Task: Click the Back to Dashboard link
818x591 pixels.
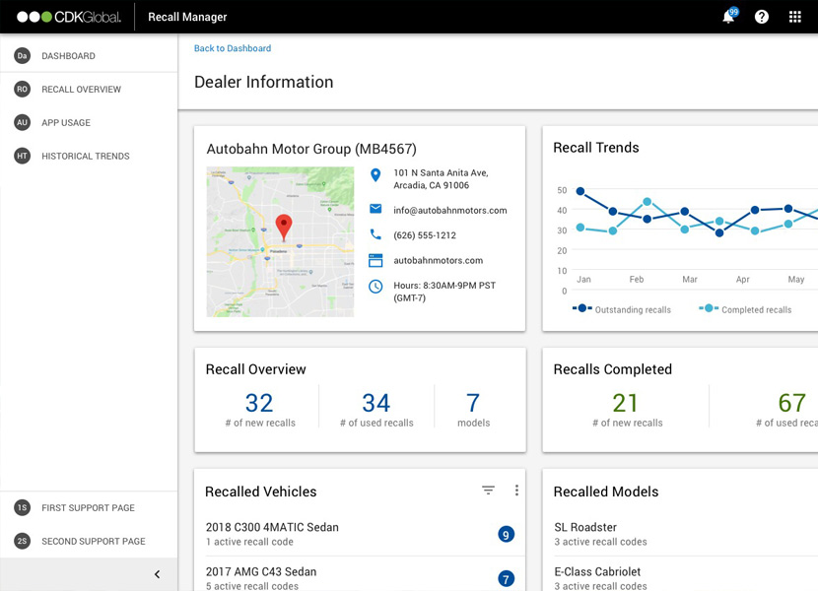Action: pos(233,48)
